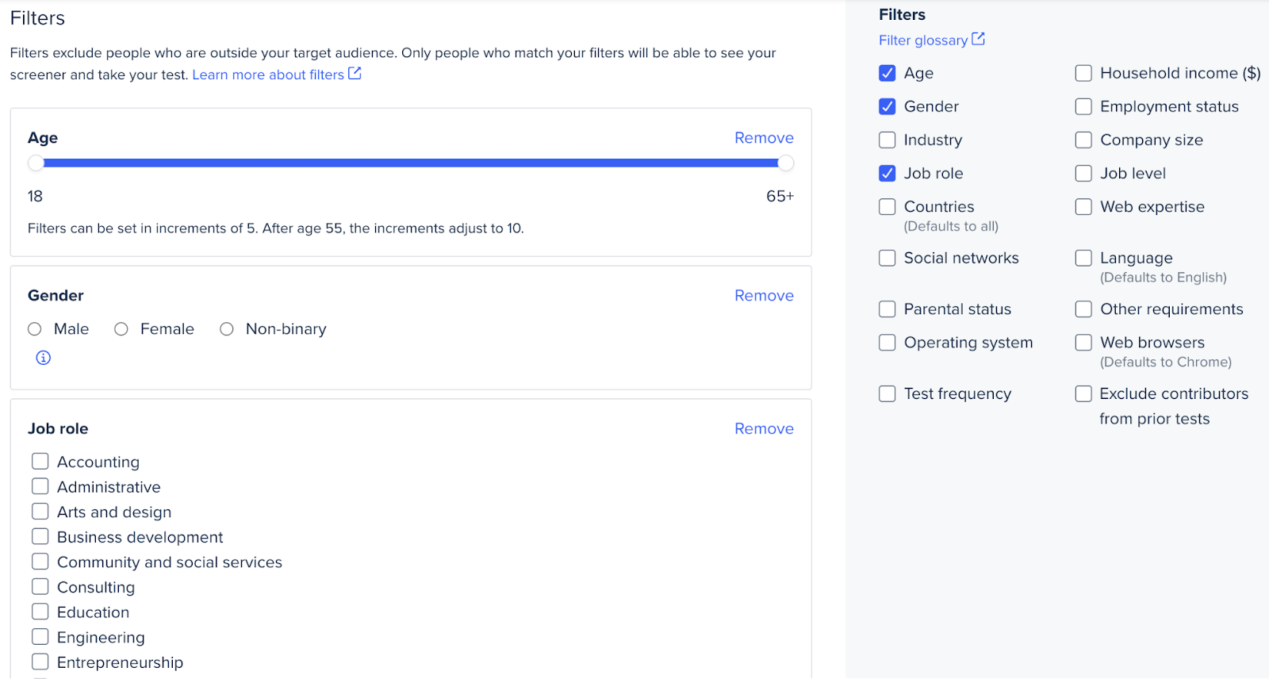This screenshot has width=1269, height=679.
Task: Enable Exclude contributors from prior tests
Action: (x=1083, y=394)
